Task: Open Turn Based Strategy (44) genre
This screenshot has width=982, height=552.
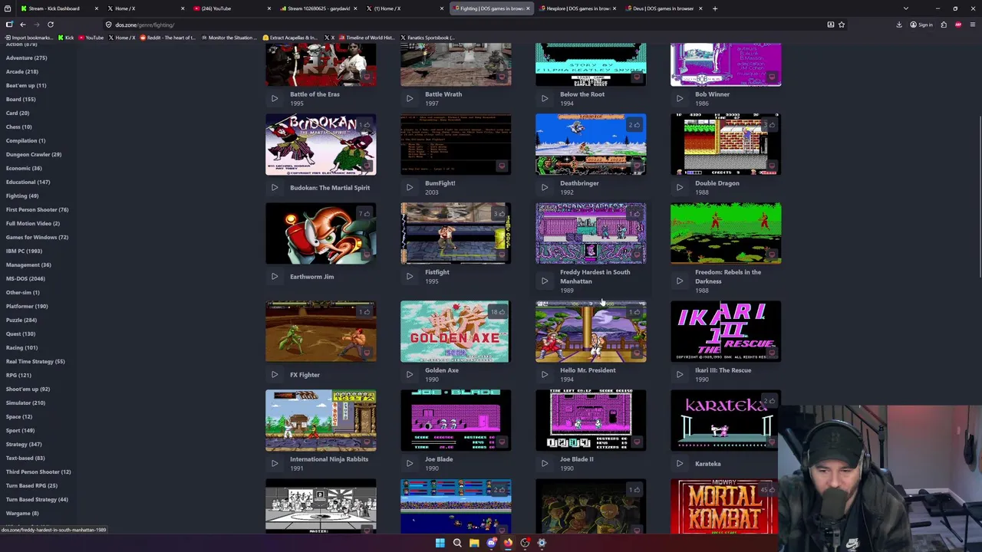Action: pyautogui.click(x=37, y=499)
